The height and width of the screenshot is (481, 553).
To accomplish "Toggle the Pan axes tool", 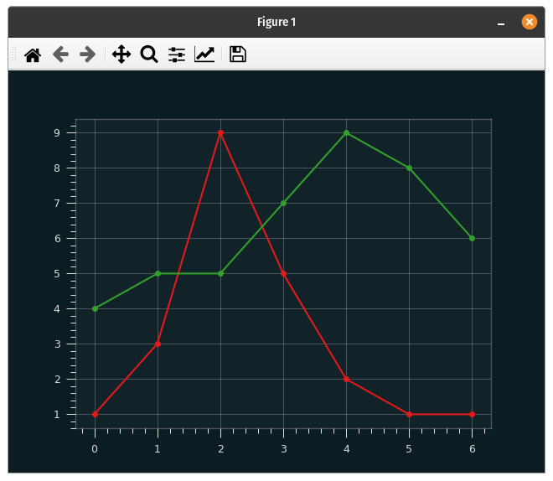I will tap(121, 54).
